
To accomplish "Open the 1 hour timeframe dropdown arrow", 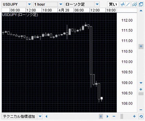I will [x=61, y=4].
